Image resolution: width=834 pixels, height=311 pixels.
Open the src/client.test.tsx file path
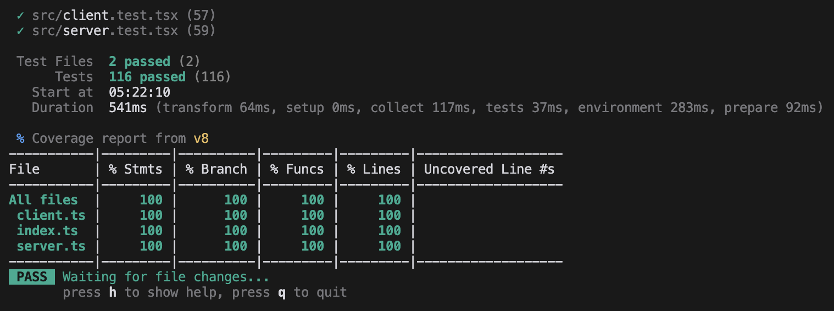point(105,15)
